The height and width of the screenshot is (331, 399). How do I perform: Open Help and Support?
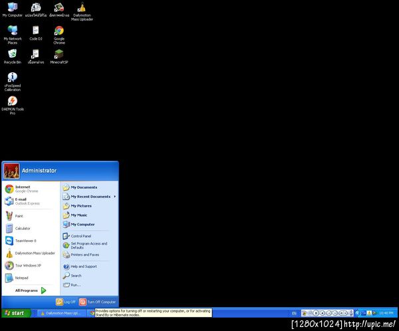pyautogui.click(x=89, y=267)
